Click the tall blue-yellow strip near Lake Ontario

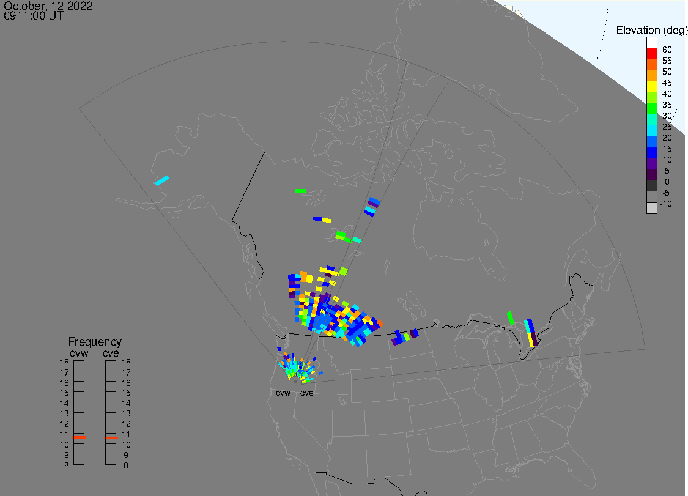tap(531, 333)
